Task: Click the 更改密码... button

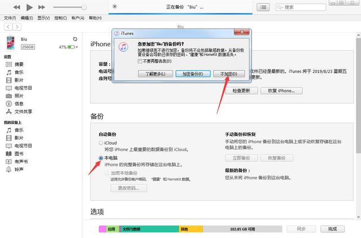Action: click(x=129, y=188)
